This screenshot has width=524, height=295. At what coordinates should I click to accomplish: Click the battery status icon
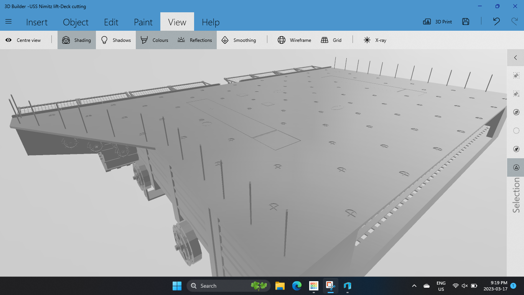click(474, 286)
